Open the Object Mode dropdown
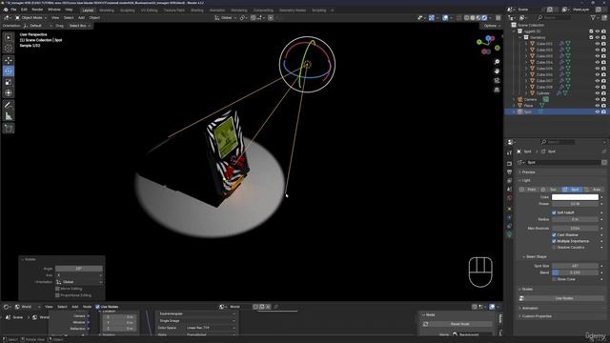Screen dimensions: 610x343 point(30,18)
